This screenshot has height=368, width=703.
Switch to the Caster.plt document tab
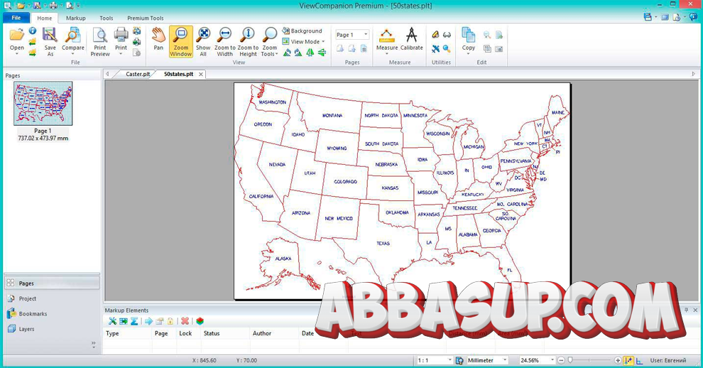coord(138,74)
